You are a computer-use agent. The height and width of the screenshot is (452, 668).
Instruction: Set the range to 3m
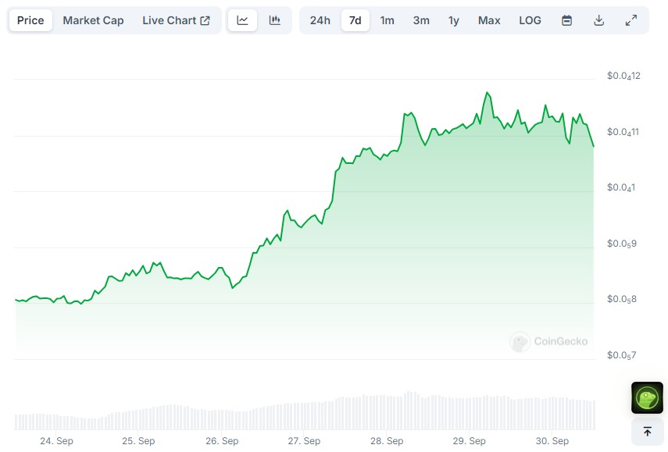coord(421,20)
